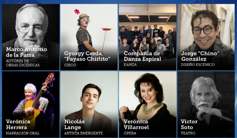Click the Verónica Villarroel name heading
Viewport: 237px width, 138px height.
click(x=136, y=124)
